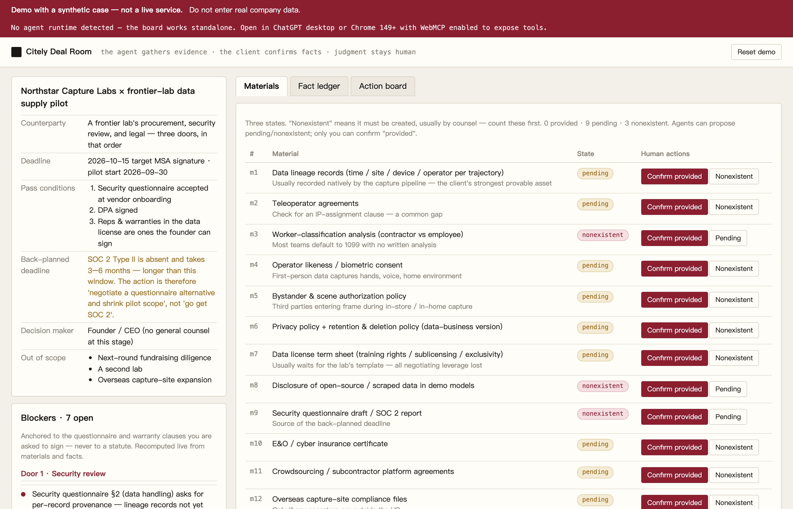Image resolution: width=793 pixels, height=509 pixels.
Task: Confirm provided for Bystander & scene policy
Action: 674,300
